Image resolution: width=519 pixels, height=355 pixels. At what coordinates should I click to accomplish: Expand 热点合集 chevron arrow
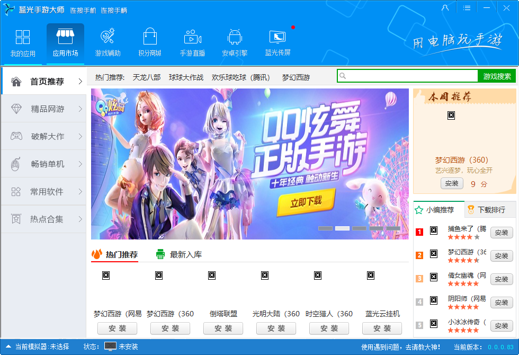click(x=80, y=219)
